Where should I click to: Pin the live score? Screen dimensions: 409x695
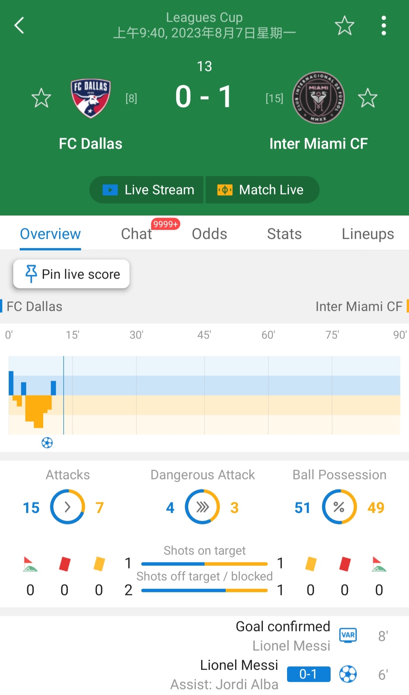coord(72,274)
